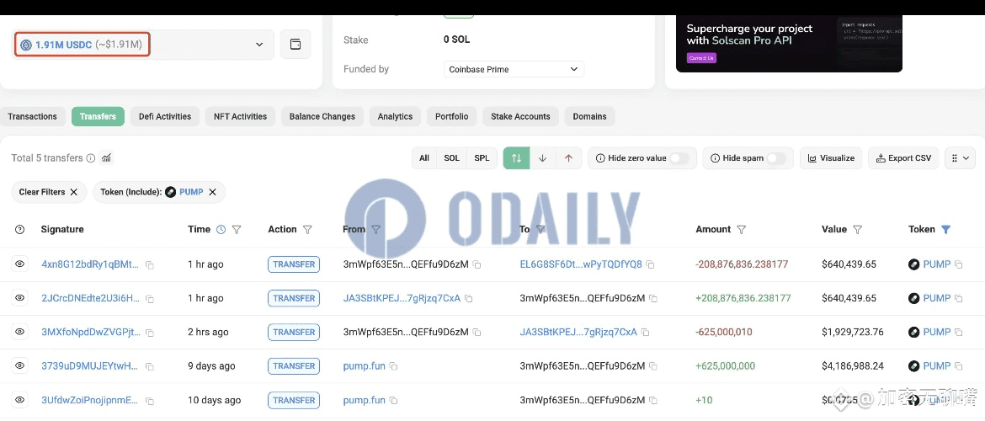Open PUMP token in $1,929,723.76 row
The width and height of the screenshot is (985, 421).
coord(937,332)
